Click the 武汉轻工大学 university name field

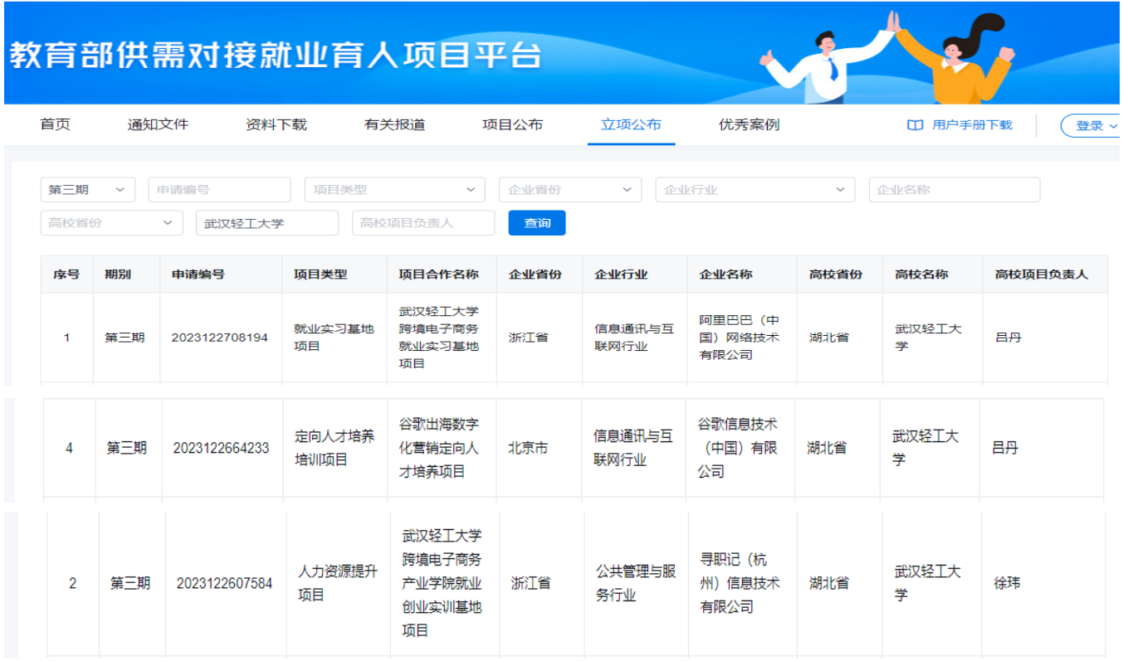coord(266,223)
